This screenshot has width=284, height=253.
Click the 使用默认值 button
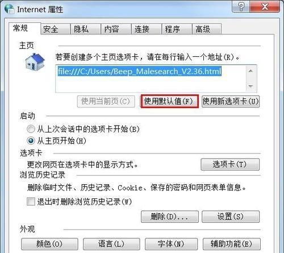pos(169,101)
